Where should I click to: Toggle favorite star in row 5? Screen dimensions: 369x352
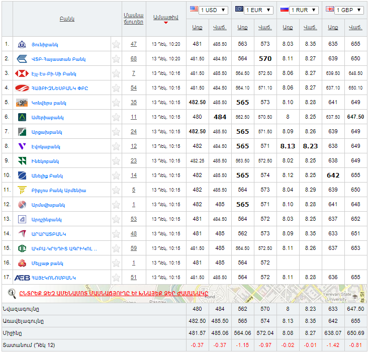tap(116, 103)
